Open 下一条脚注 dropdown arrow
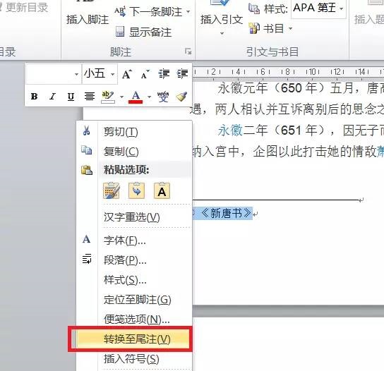Screen dimensions: 384x371 (x=188, y=12)
